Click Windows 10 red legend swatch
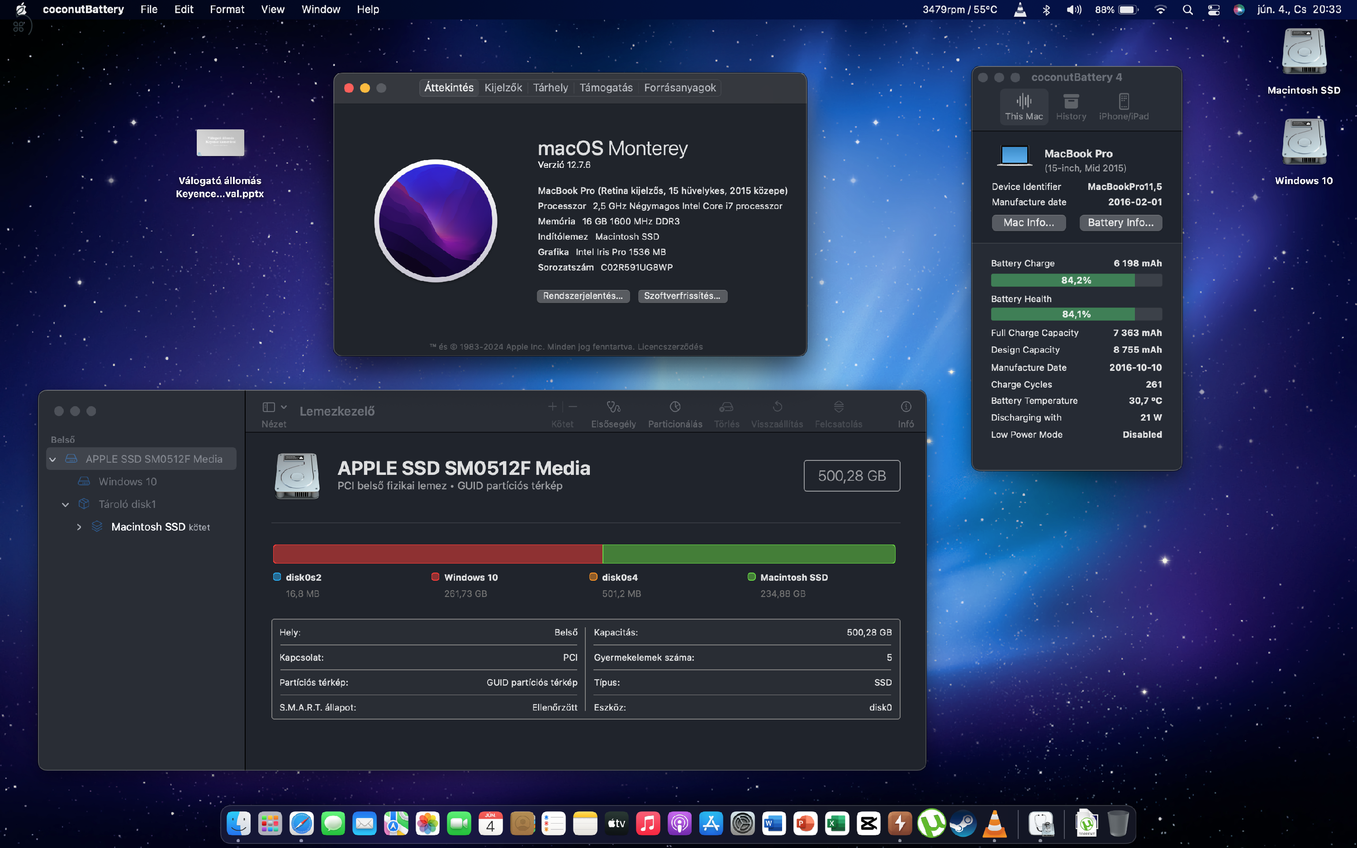Viewport: 1357px width, 848px height. (435, 577)
